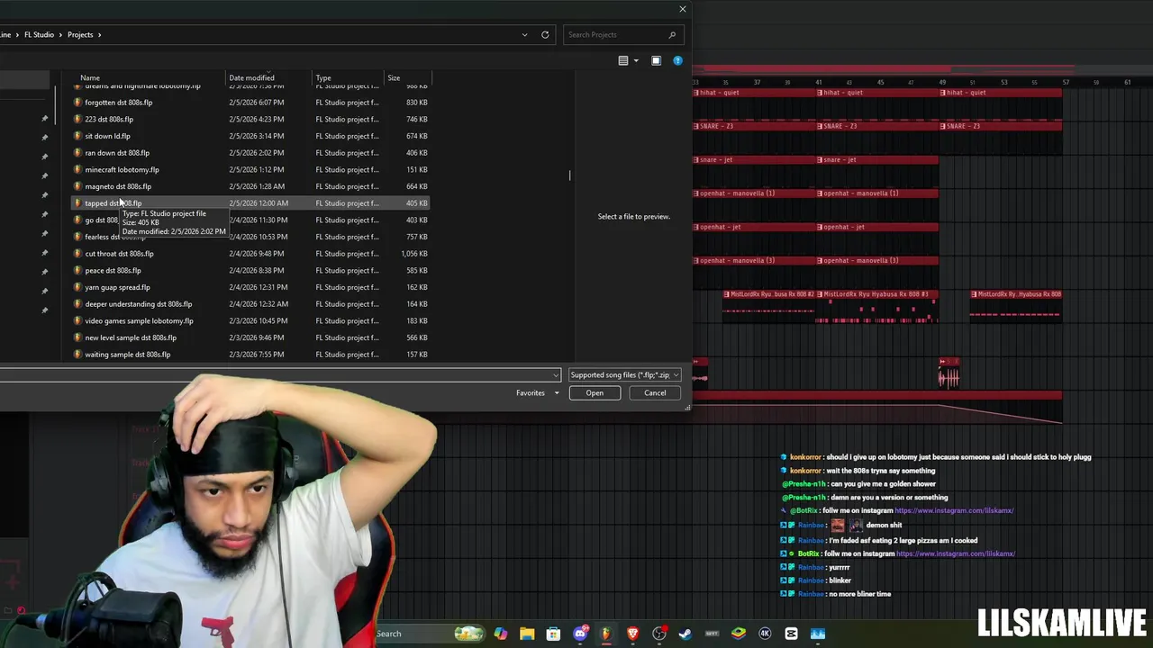1153x648 pixels.
Task: Open Steam from the taskbar
Action: click(685, 634)
